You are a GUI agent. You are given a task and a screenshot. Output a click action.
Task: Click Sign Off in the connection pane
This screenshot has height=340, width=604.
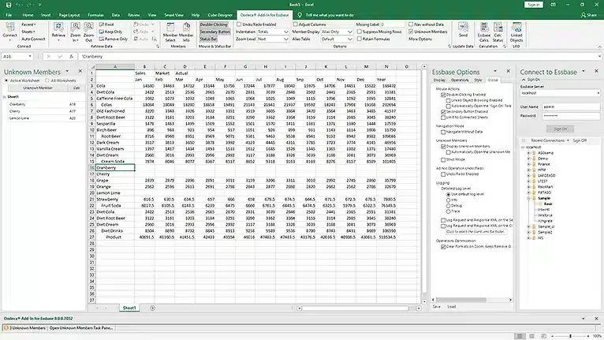[x=580, y=140]
